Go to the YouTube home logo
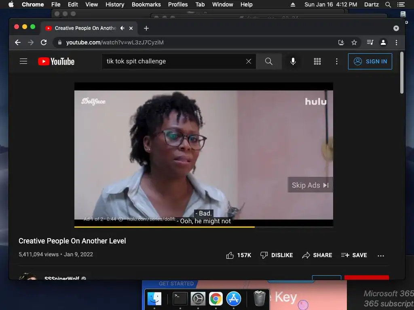Screen dimensions: 414x310 coord(56,61)
